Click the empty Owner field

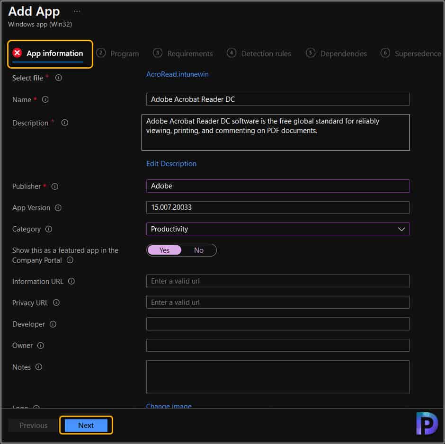[278, 345]
